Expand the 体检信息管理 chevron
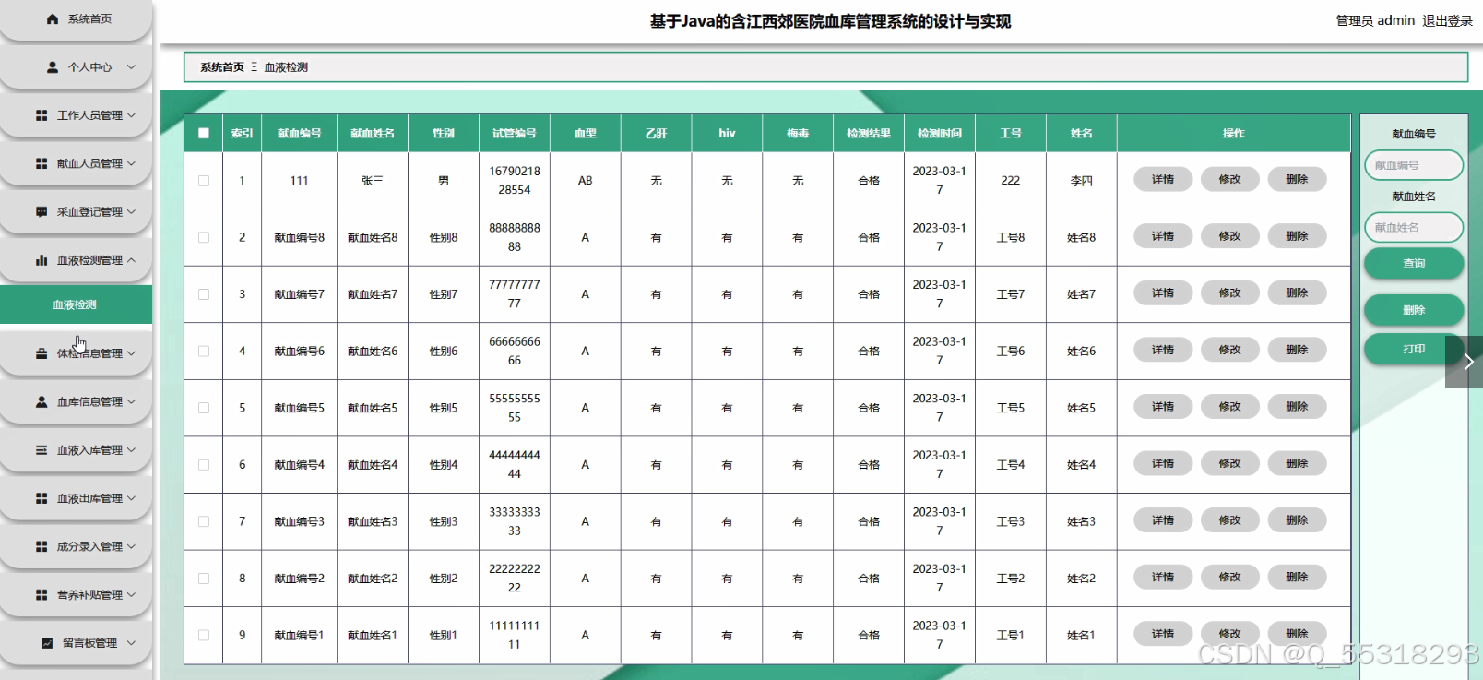 [131, 353]
